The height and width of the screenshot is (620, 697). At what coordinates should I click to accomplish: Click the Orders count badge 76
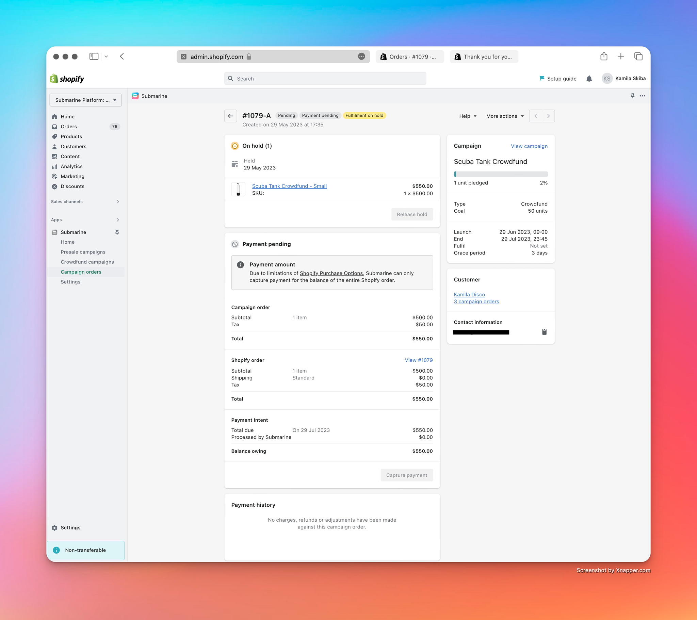[x=115, y=127]
